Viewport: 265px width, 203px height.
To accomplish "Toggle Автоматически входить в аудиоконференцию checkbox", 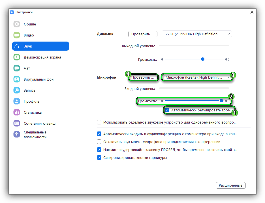I will pos(99,134).
